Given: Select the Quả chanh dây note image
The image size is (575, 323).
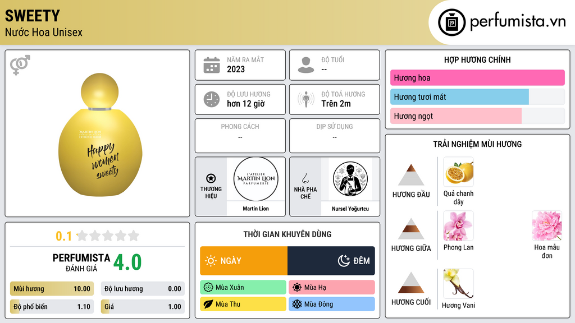Looking at the screenshot, I should [x=458, y=172].
